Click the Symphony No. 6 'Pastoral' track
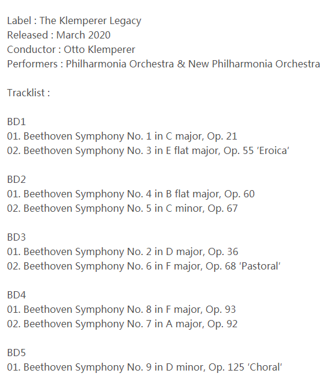327x379 pixels. 144,267
